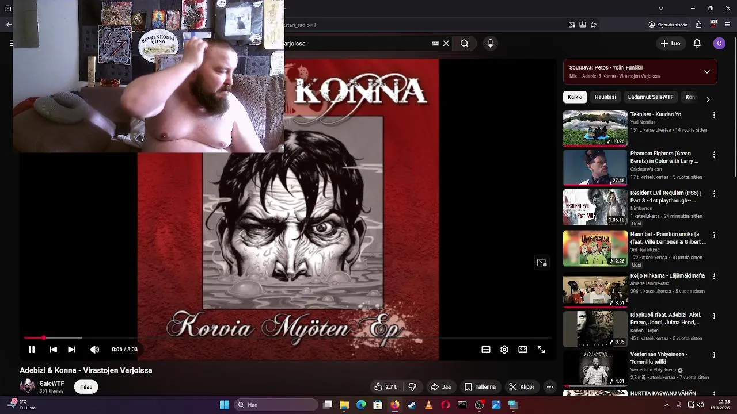Select the Kaikki filter chip
Image resolution: width=737 pixels, height=414 pixels.
pyautogui.click(x=575, y=97)
